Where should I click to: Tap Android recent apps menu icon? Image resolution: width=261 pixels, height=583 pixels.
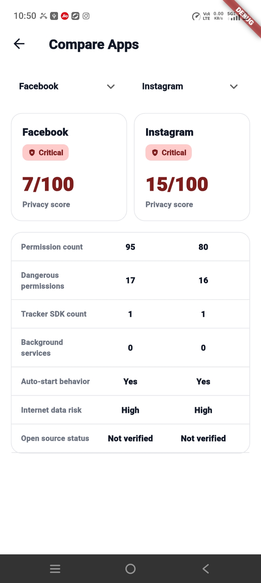coord(55,569)
